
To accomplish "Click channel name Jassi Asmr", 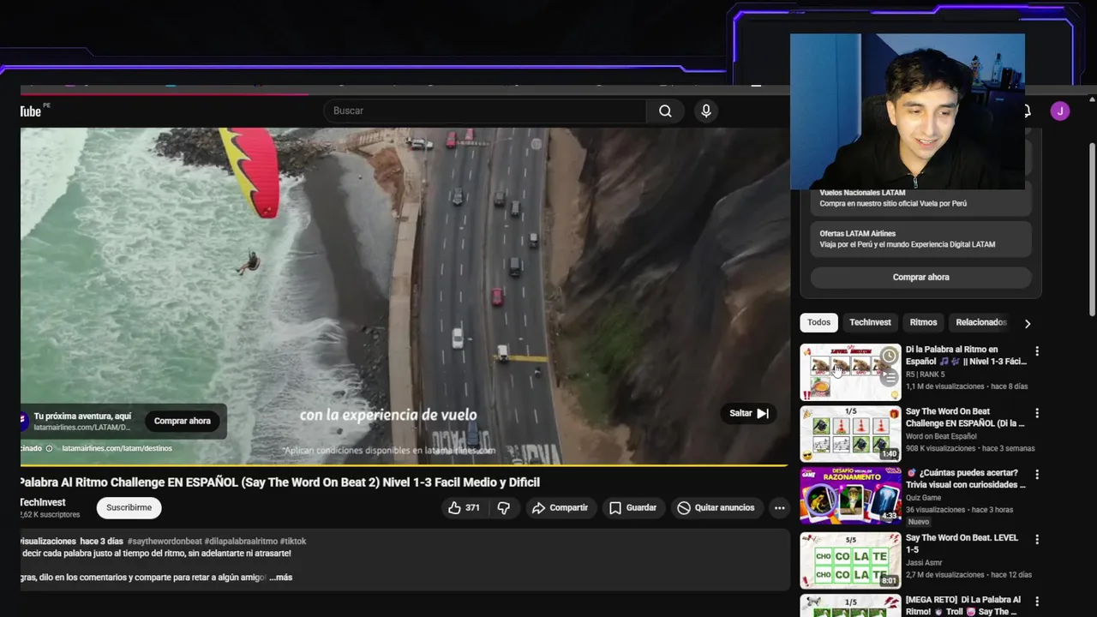I will click(926, 563).
